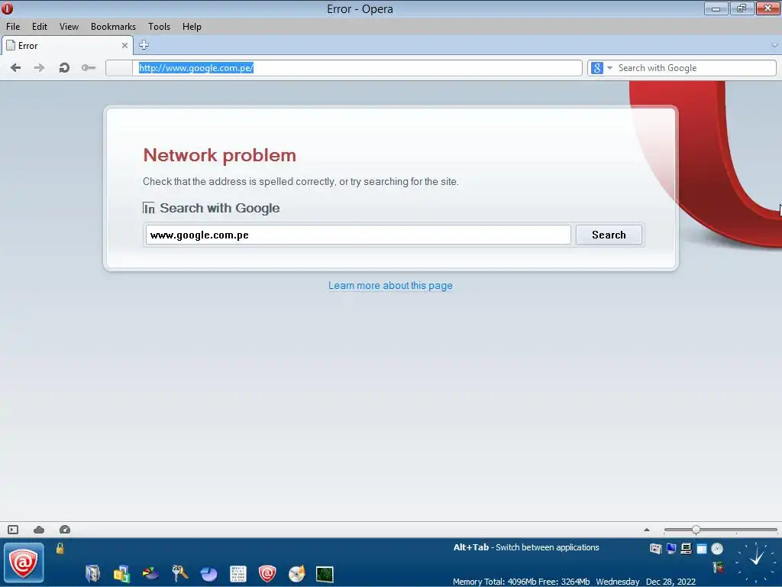Click the camera screenshot tray icon
The height and width of the screenshot is (587, 782).
[655, 549]
